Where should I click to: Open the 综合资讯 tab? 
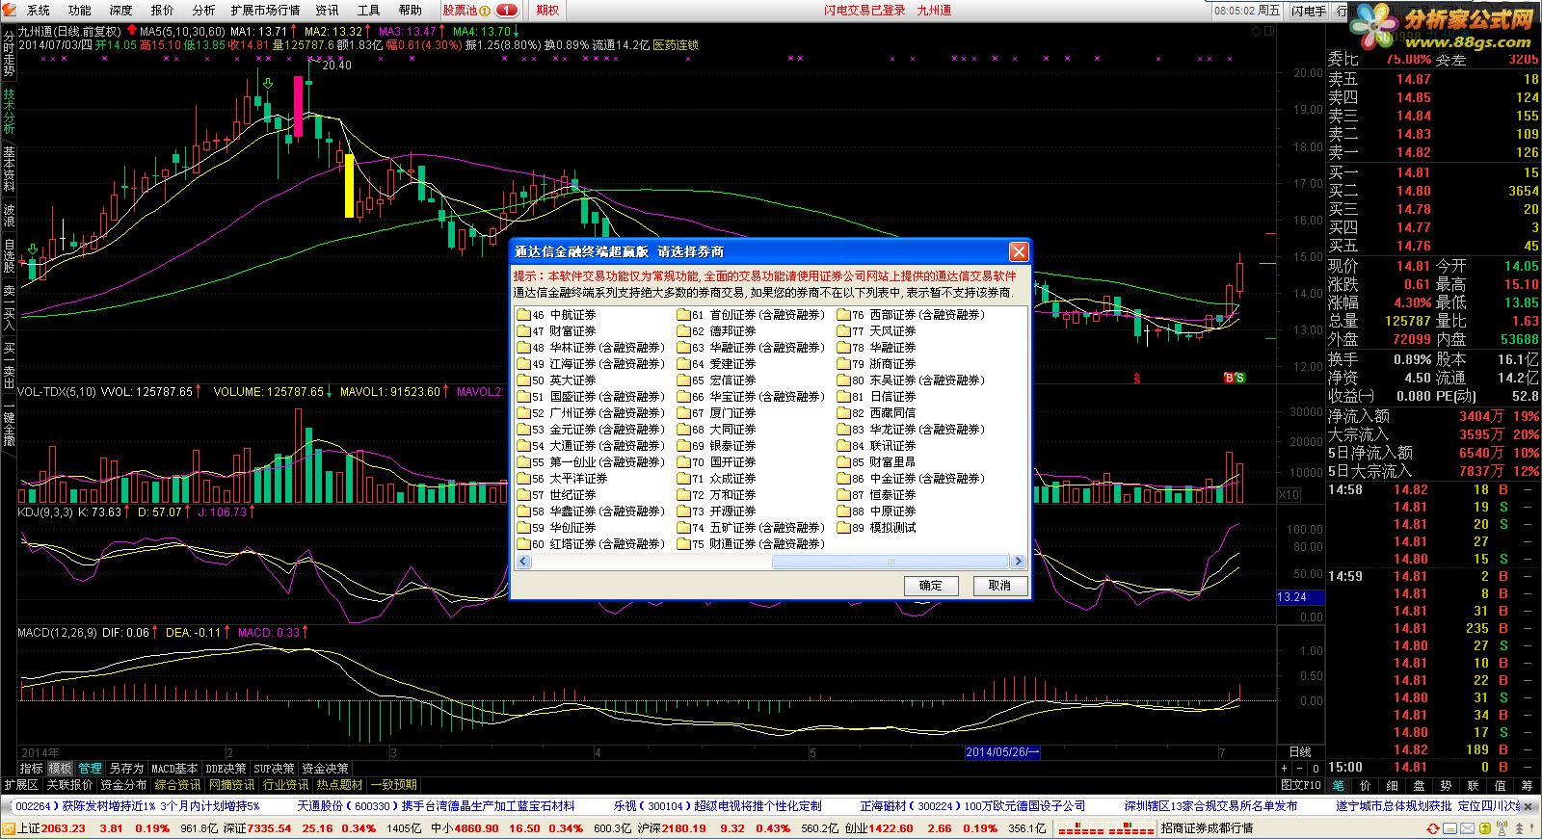[x=177, y=785]
